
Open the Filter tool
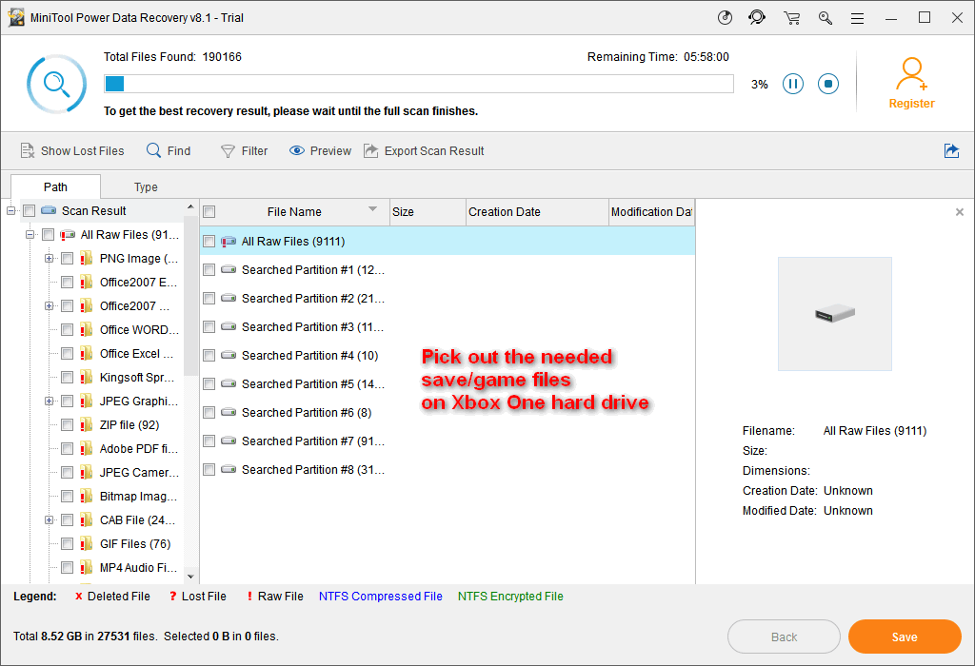coord(244,150)
